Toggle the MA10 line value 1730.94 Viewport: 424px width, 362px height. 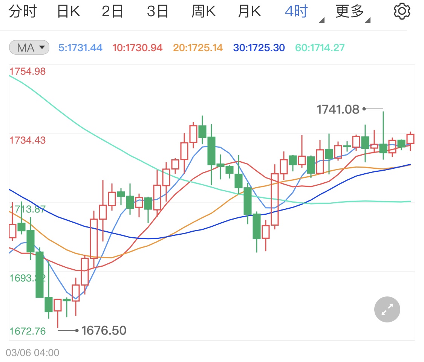(x=138, y=48)
